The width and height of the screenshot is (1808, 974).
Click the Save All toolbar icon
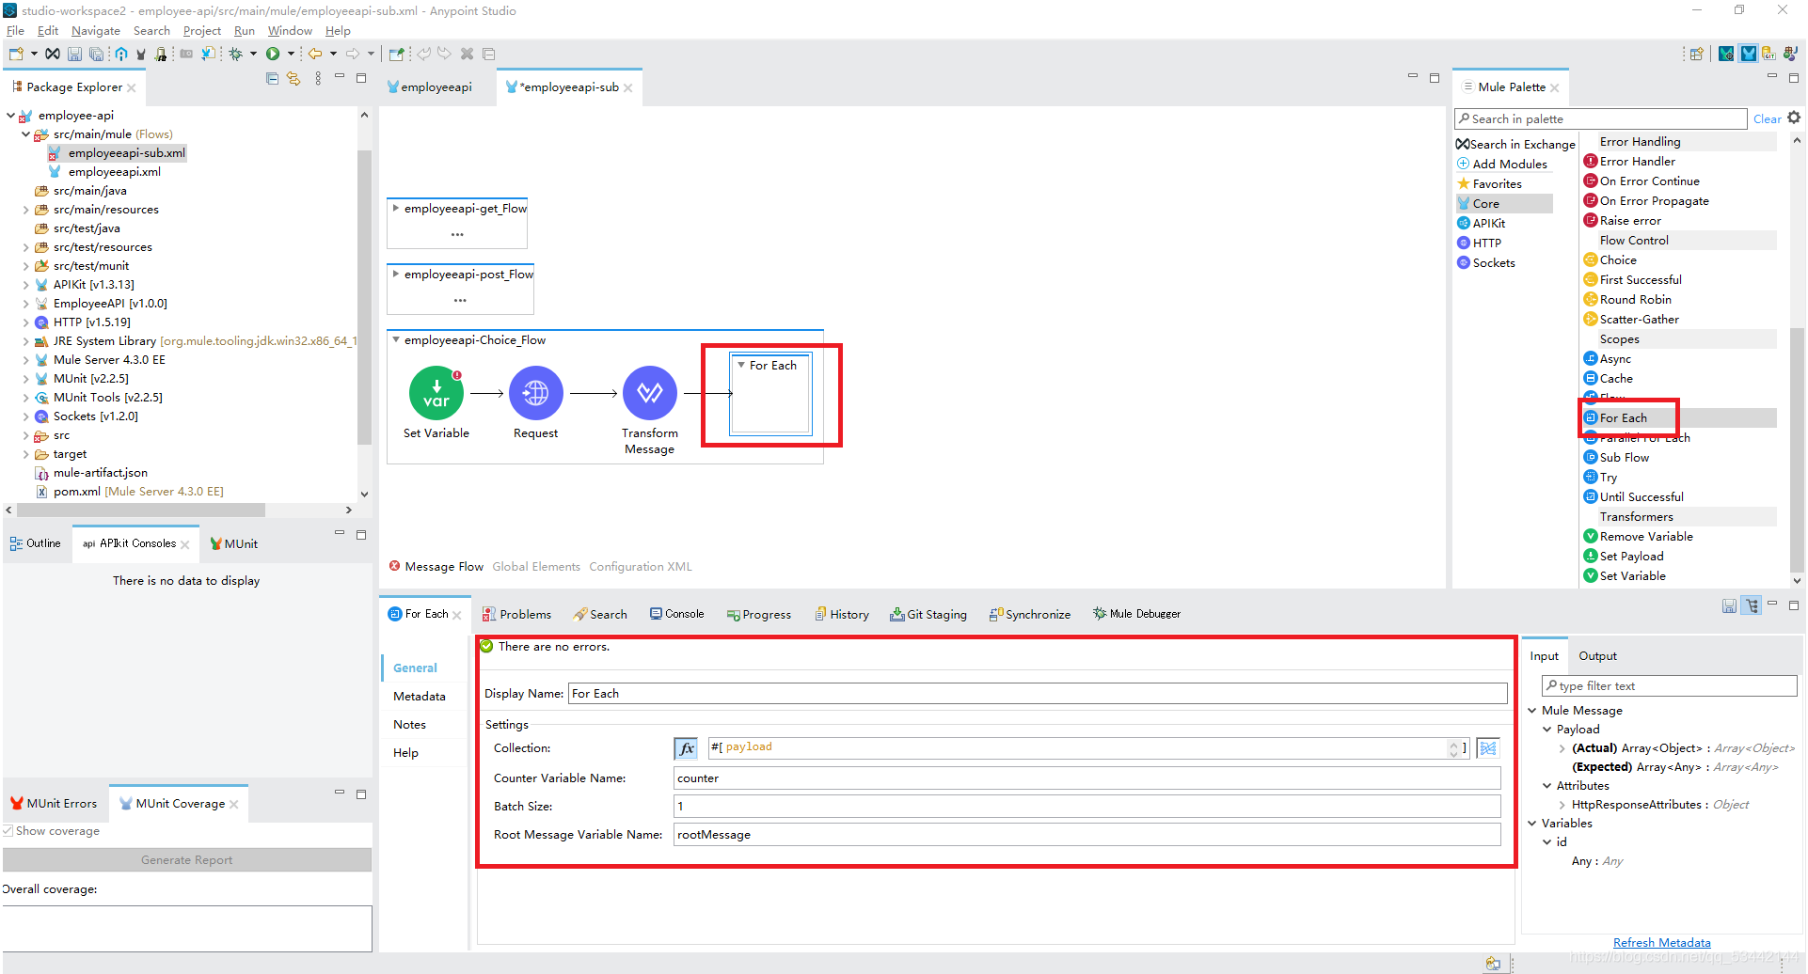95,55
